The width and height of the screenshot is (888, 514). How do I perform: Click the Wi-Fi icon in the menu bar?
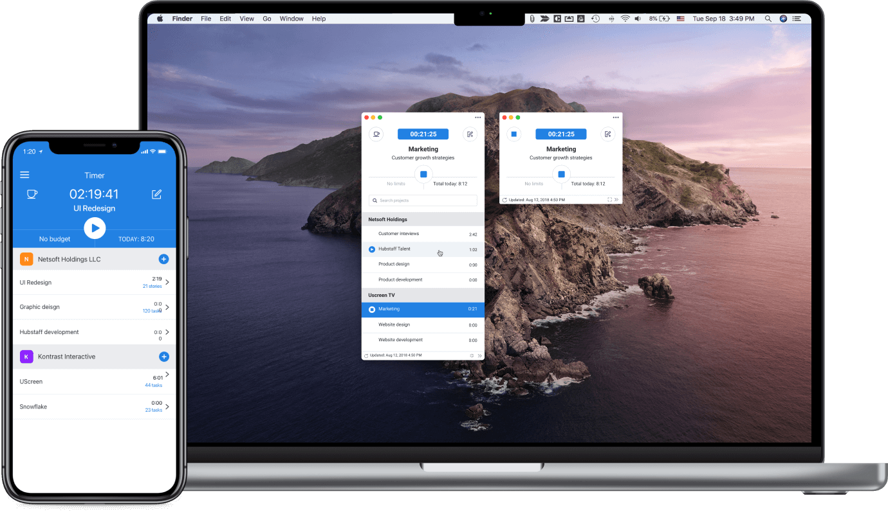point(625,19)
